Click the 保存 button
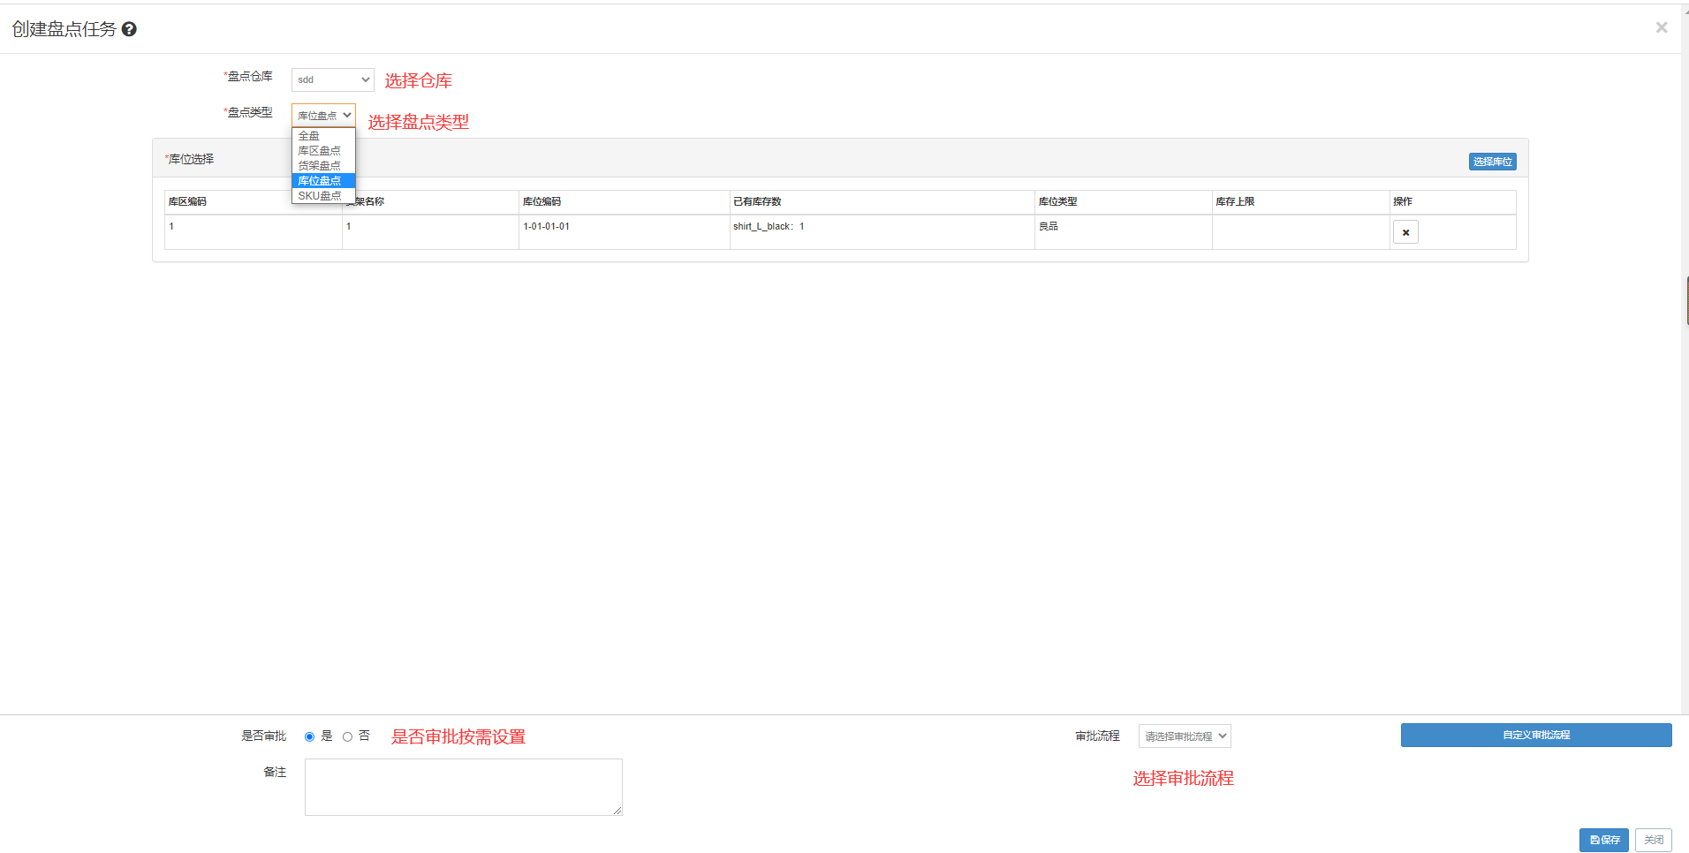Screen dimensions: 1689x853 (1604, 840)
